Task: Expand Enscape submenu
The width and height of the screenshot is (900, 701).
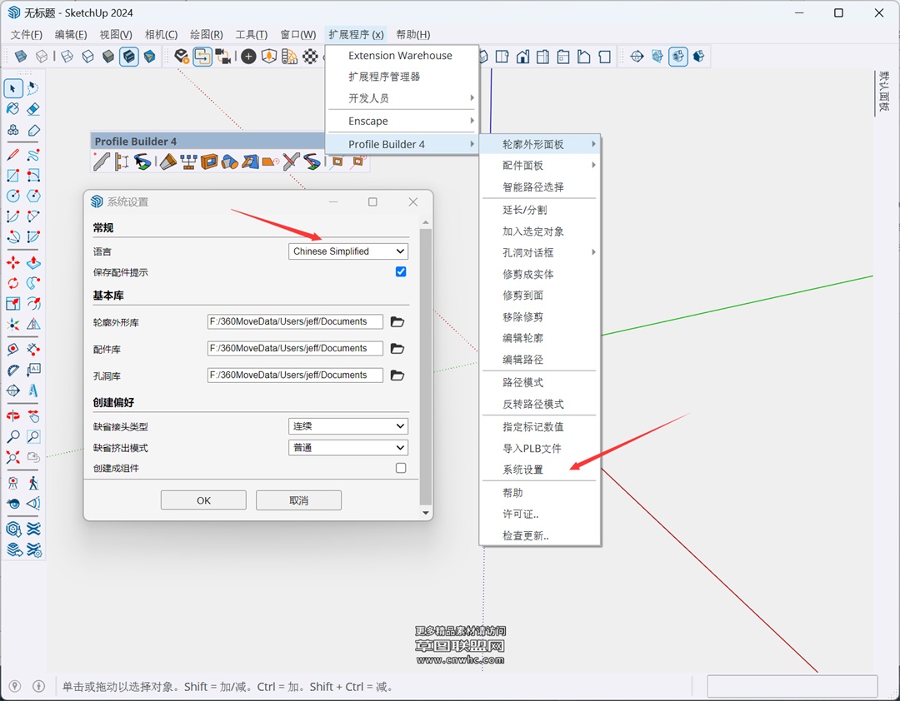Action: coord(402,121)
